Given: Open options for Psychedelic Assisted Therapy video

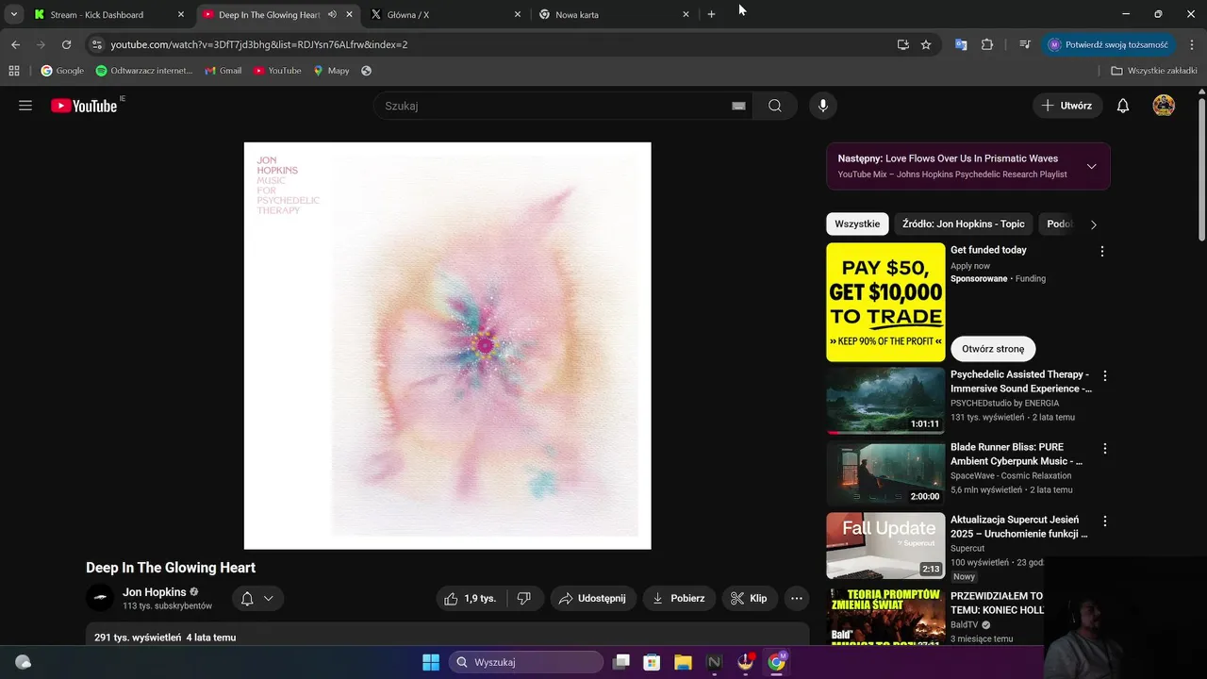Looking at the screenshot, I should pos(1105,375).
